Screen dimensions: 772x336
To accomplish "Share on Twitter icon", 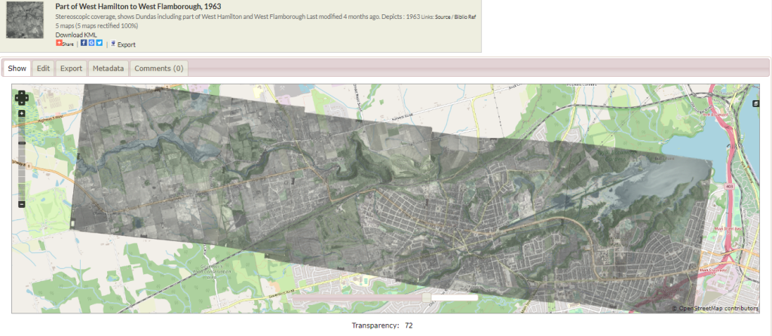I will (x=99, y=43).
